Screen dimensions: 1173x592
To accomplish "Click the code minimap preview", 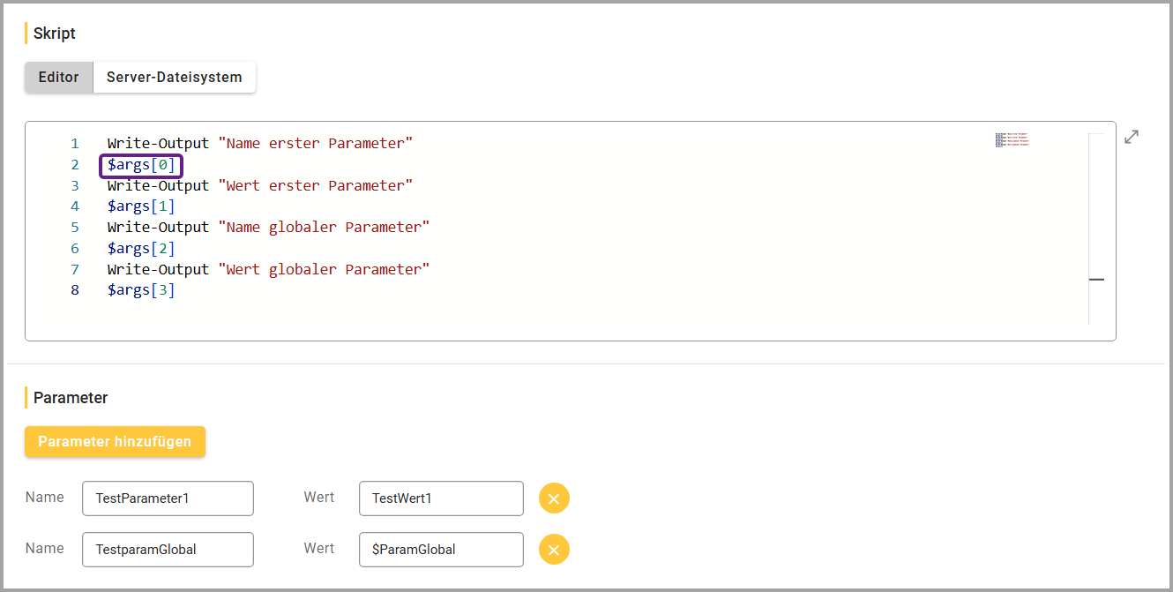I will click(1012, 139).
